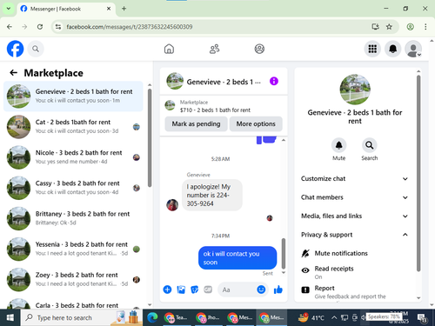The width and height of the screenshot is (435, 326).
Task: Open the account avatar menu
Action: [x=413, y=49]
